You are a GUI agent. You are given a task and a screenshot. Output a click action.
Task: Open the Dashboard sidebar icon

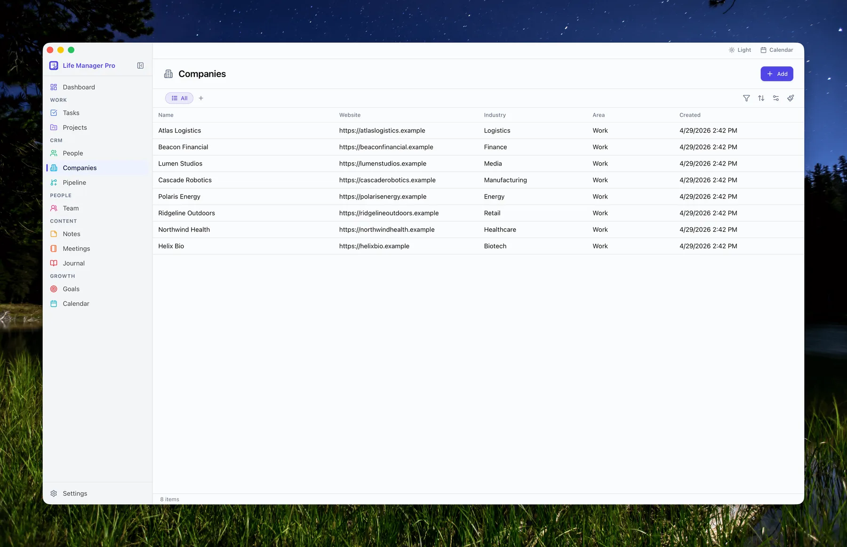(54, 87)
